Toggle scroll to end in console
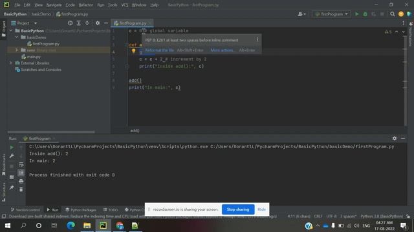The image size is (414, 232). (21, 173)
